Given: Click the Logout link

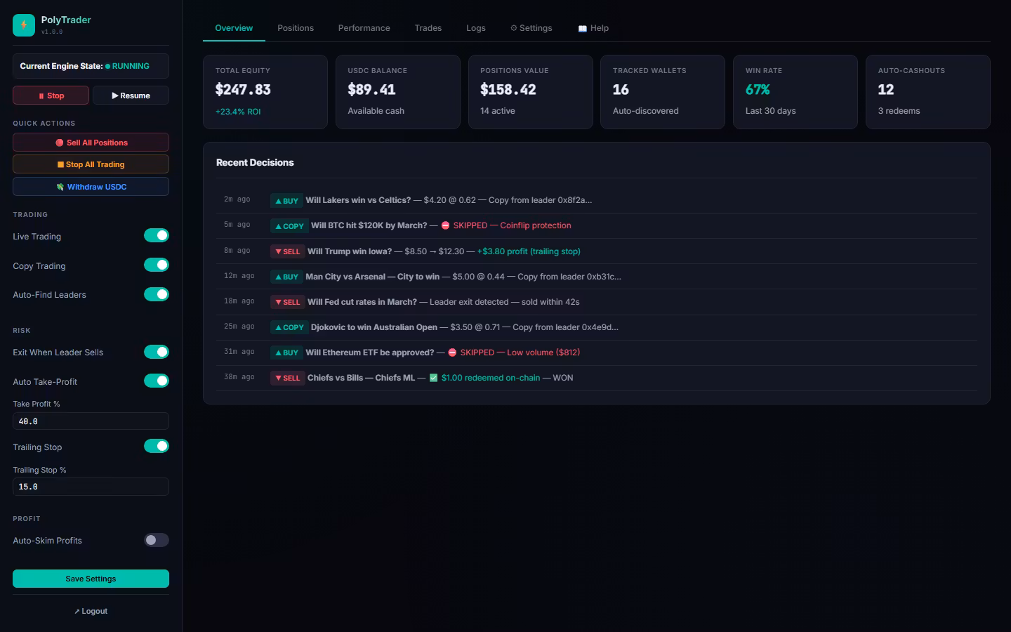Looking at the screenshot, I should 91,611.
